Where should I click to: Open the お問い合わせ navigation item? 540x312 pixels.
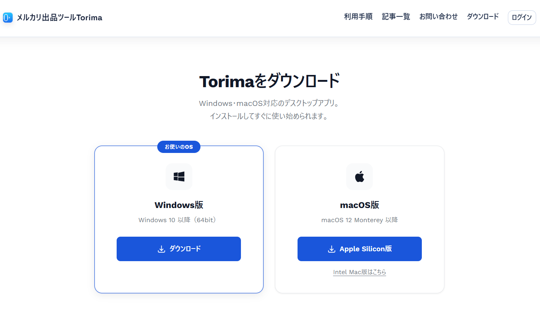coord(438,17)
